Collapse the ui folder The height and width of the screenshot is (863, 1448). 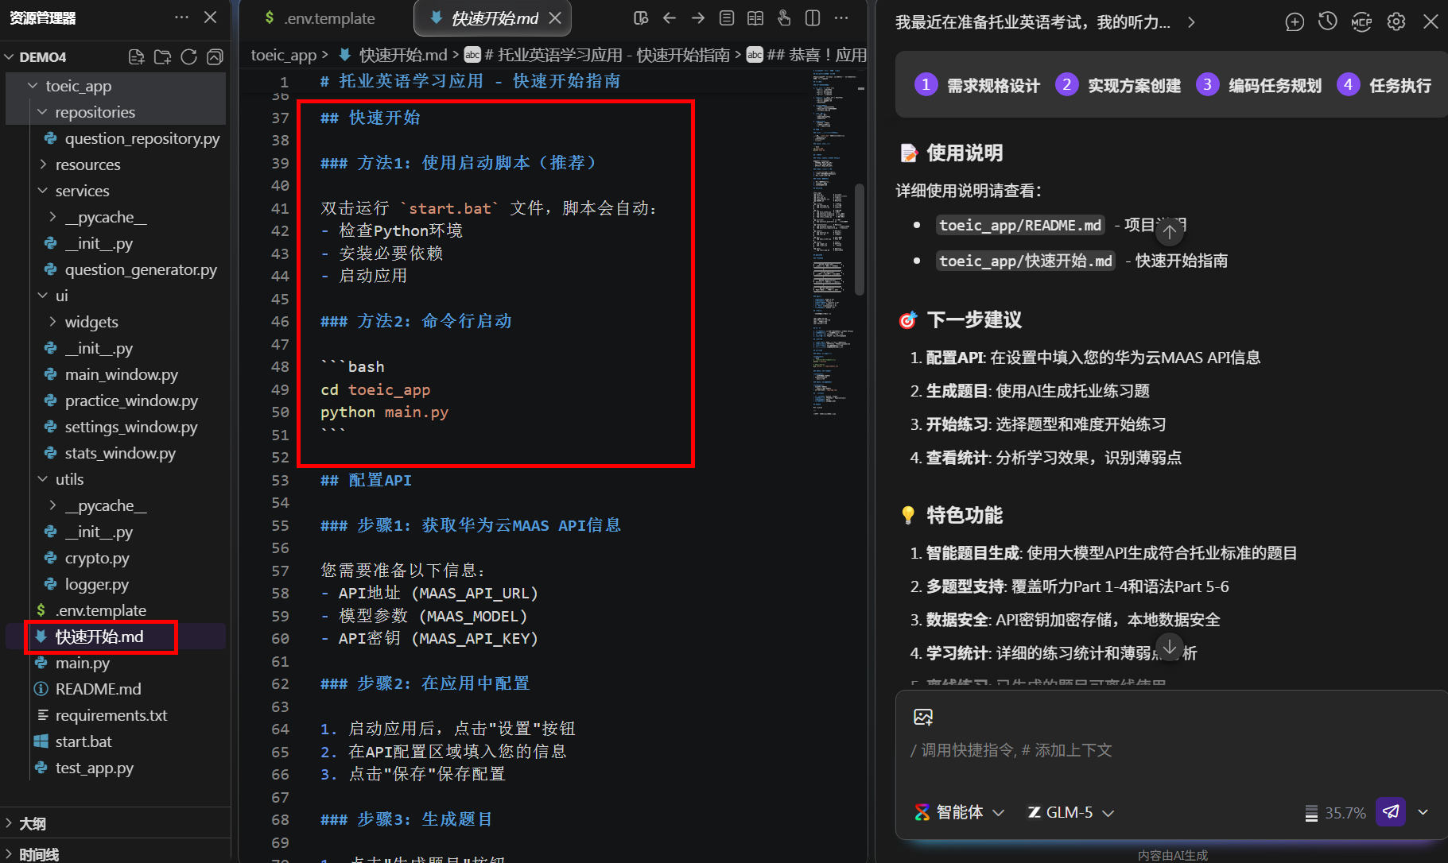(43, 296)
